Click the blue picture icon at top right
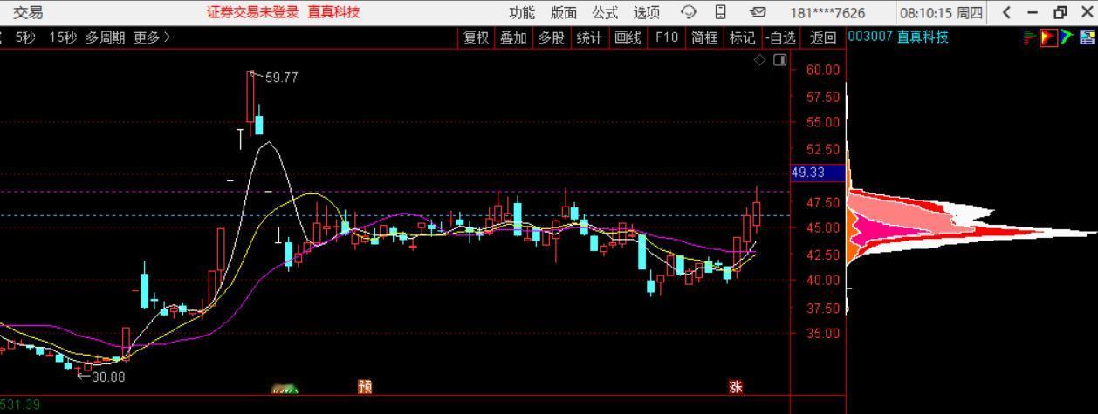This screenshot has width=1098, height=414. (x=1088, y=37)
